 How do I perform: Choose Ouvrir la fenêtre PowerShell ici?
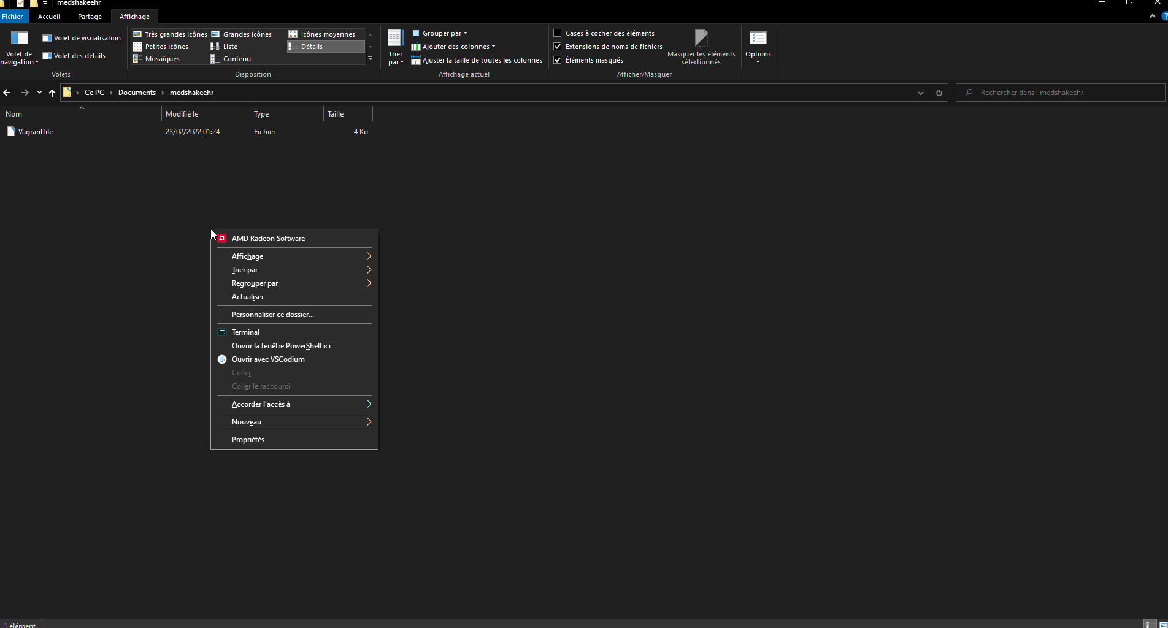click(x=294, y=346)
